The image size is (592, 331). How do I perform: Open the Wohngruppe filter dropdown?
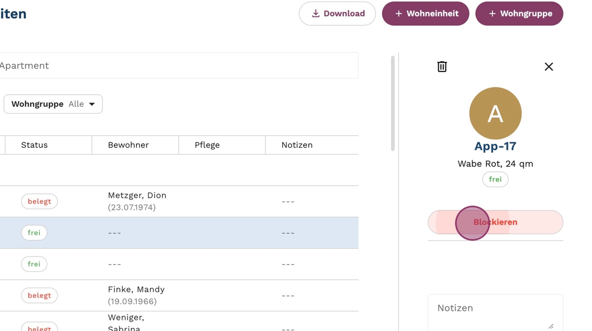tap(53, 104)
